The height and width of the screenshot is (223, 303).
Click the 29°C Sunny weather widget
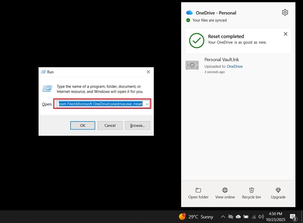click(198, 217)
